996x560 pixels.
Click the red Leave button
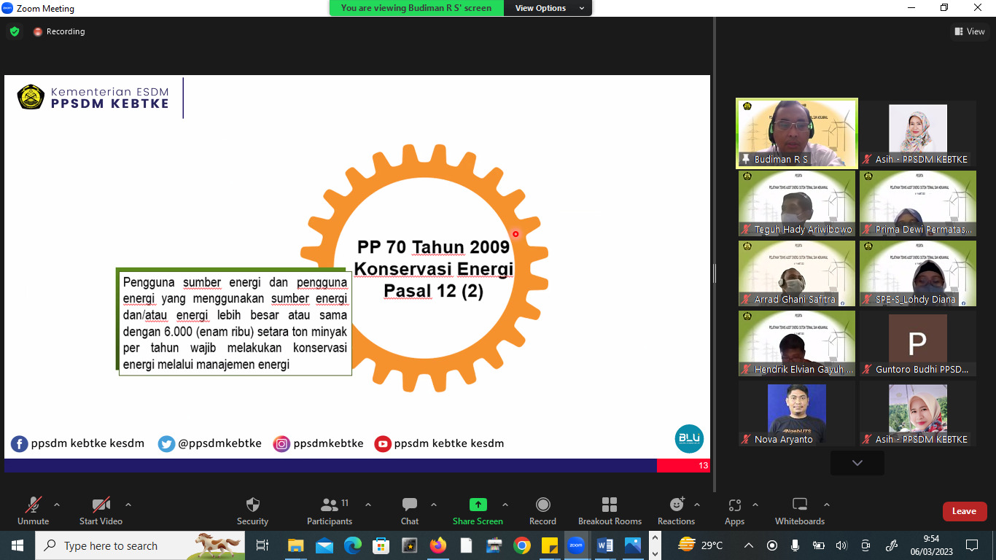[964, 511]
